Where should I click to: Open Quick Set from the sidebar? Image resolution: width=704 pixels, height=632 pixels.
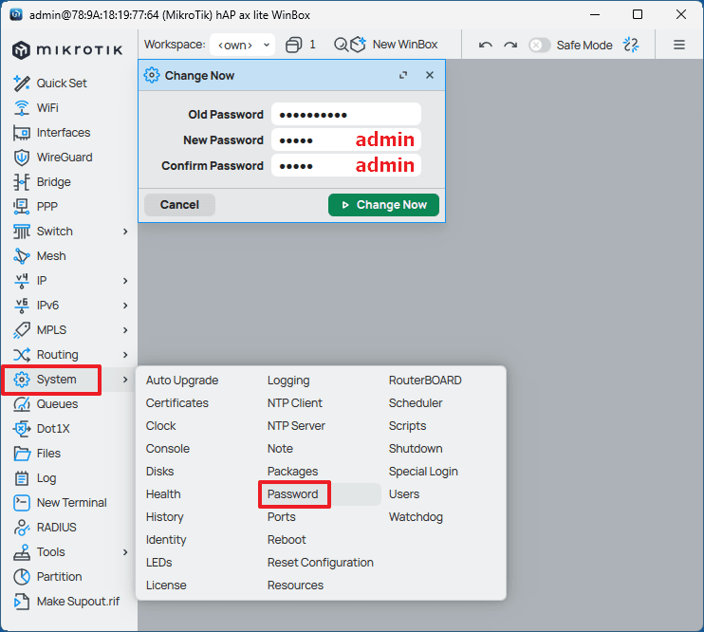(61, 84)
